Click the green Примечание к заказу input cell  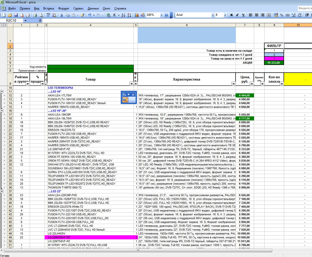(x=90, y=71)
